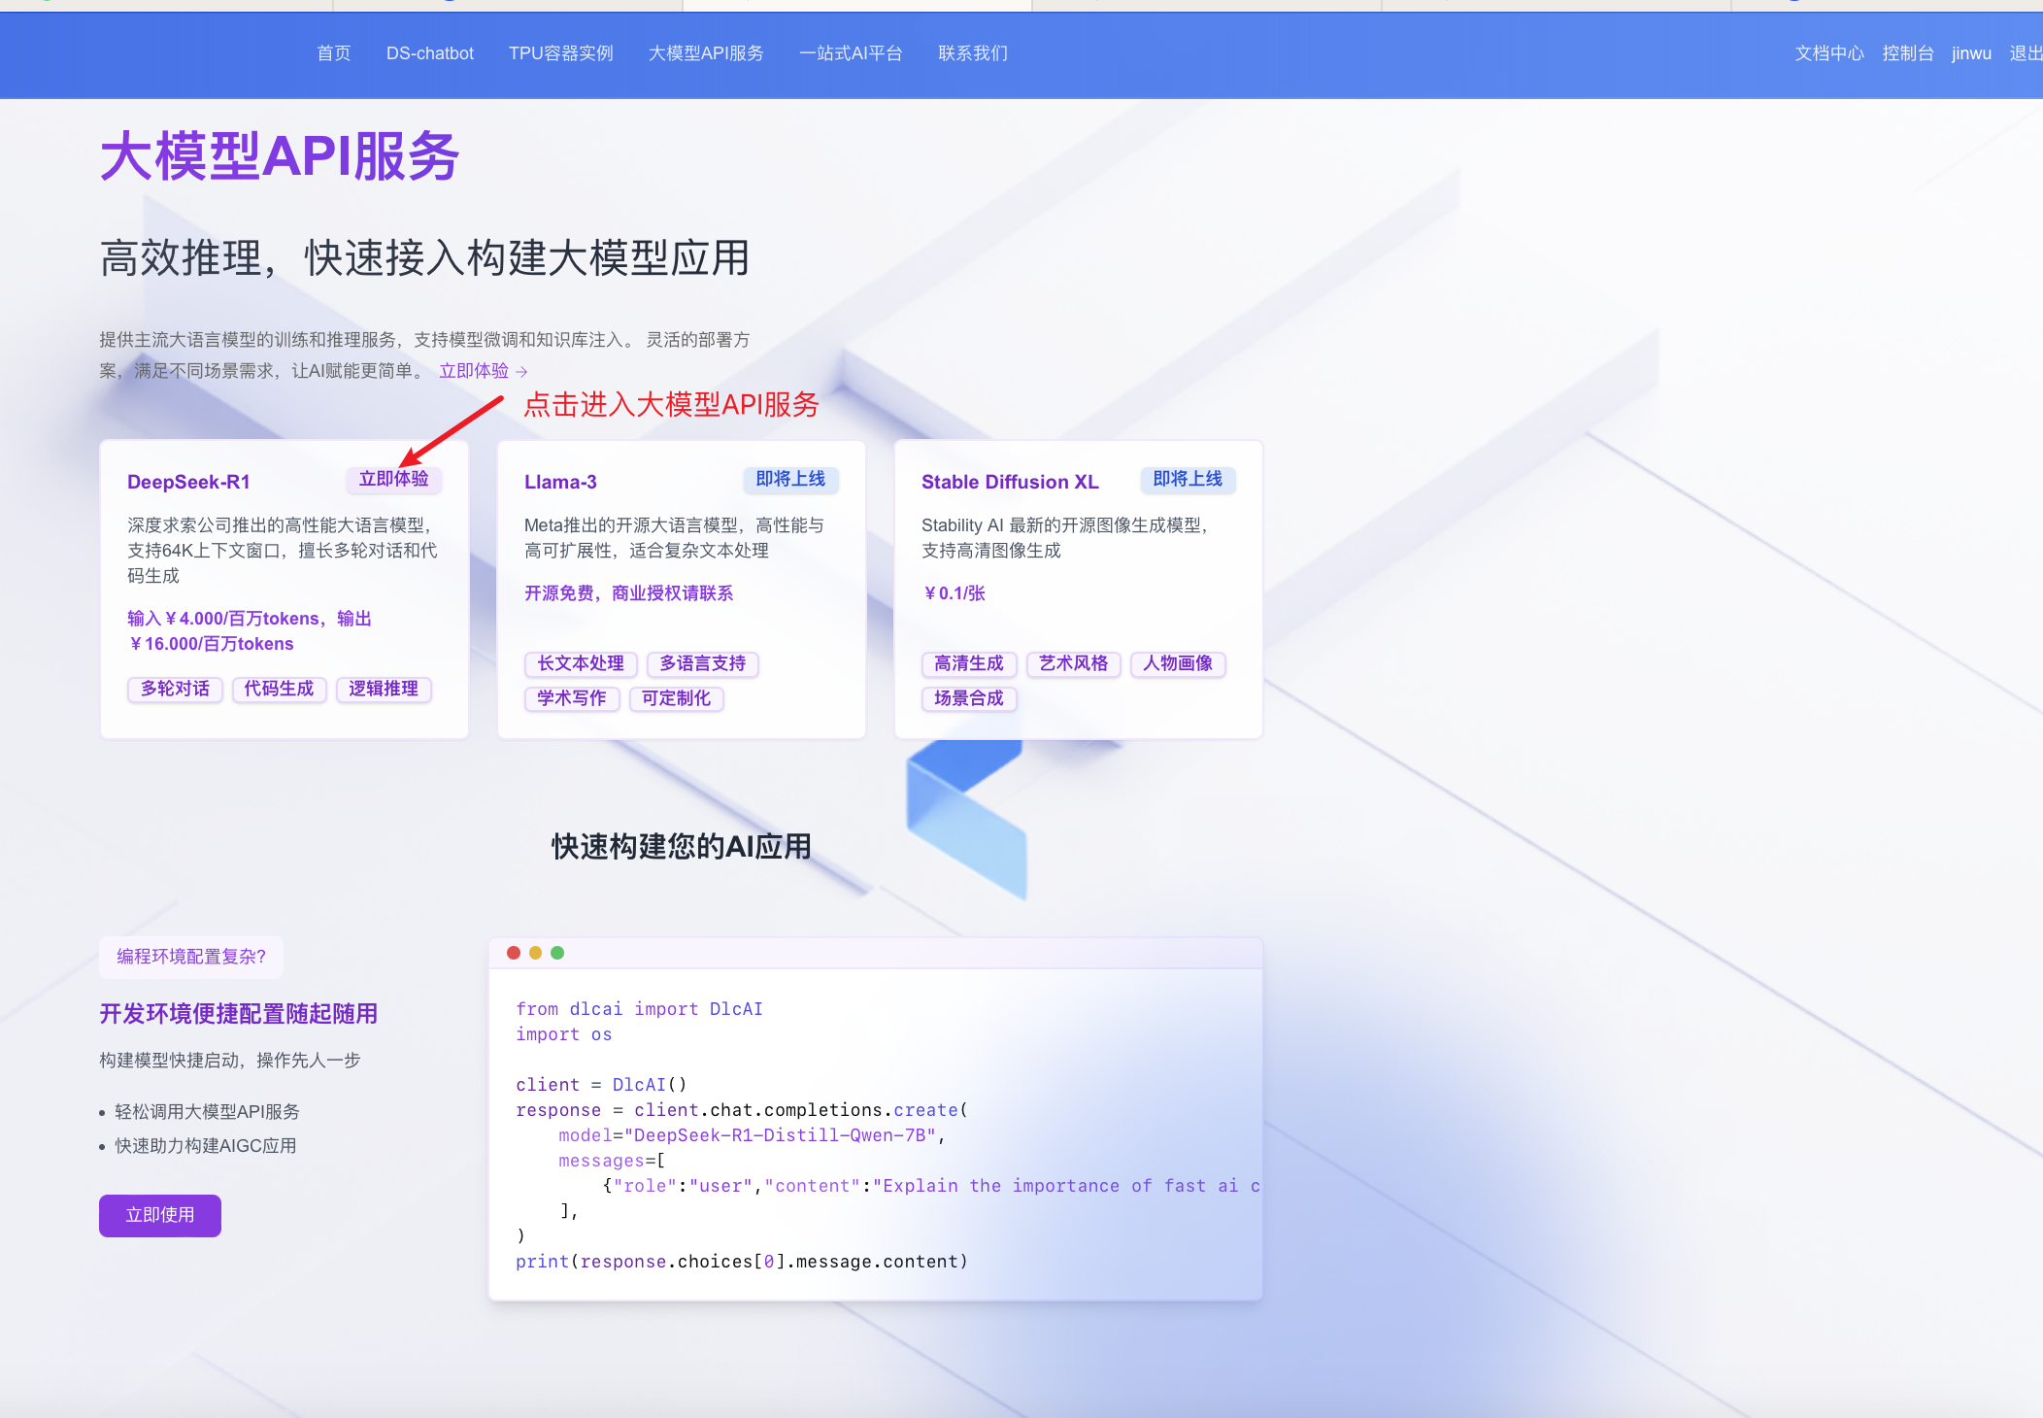
Task: Click the yellow dot on the code window
Action: pos(535,953)
